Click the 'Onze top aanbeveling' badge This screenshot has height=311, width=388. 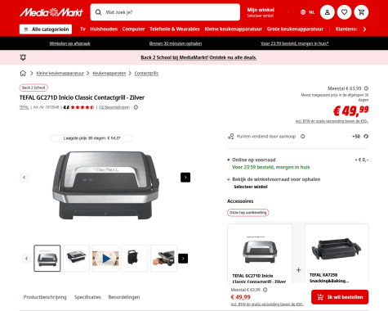coord(248,213)
